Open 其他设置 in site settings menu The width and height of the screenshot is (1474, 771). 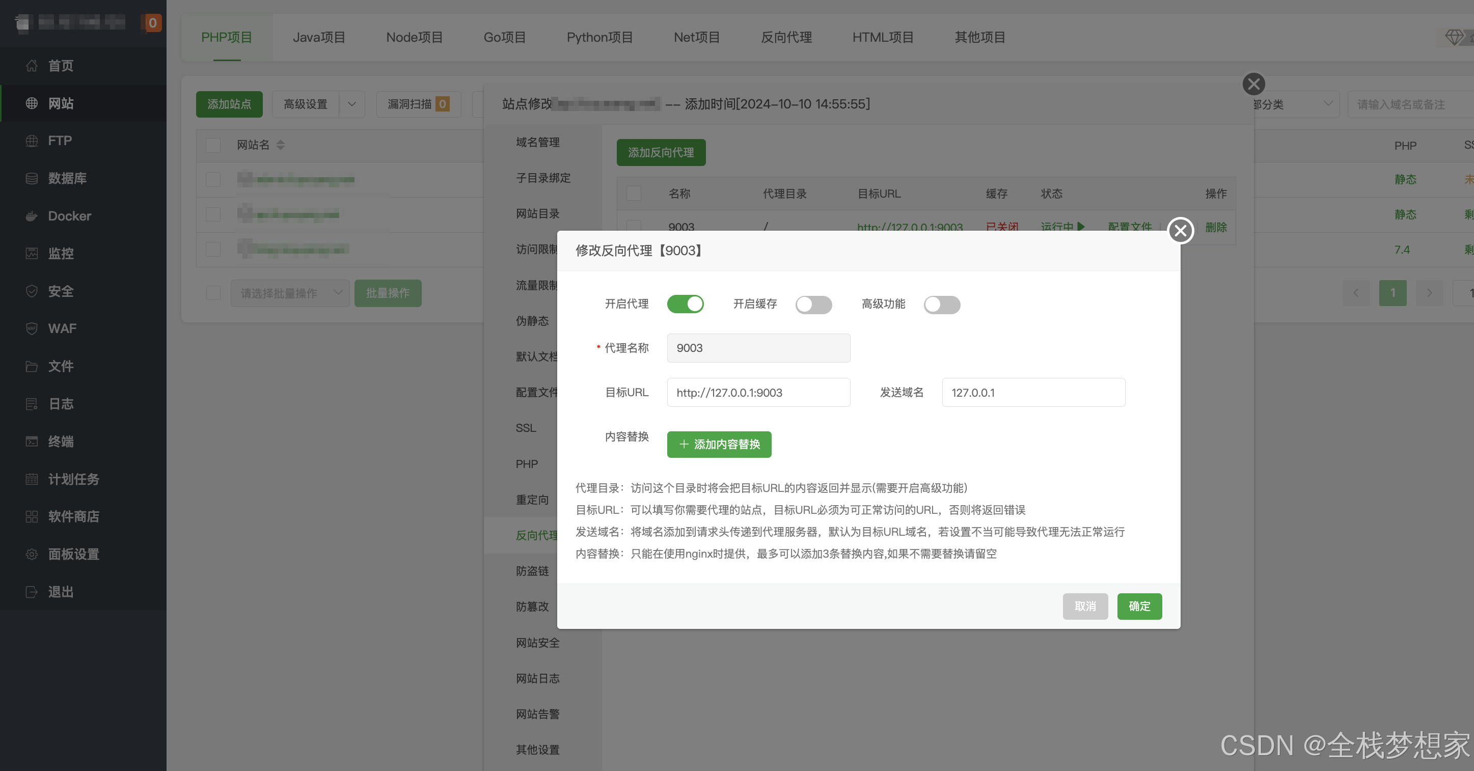coord(537,750)
